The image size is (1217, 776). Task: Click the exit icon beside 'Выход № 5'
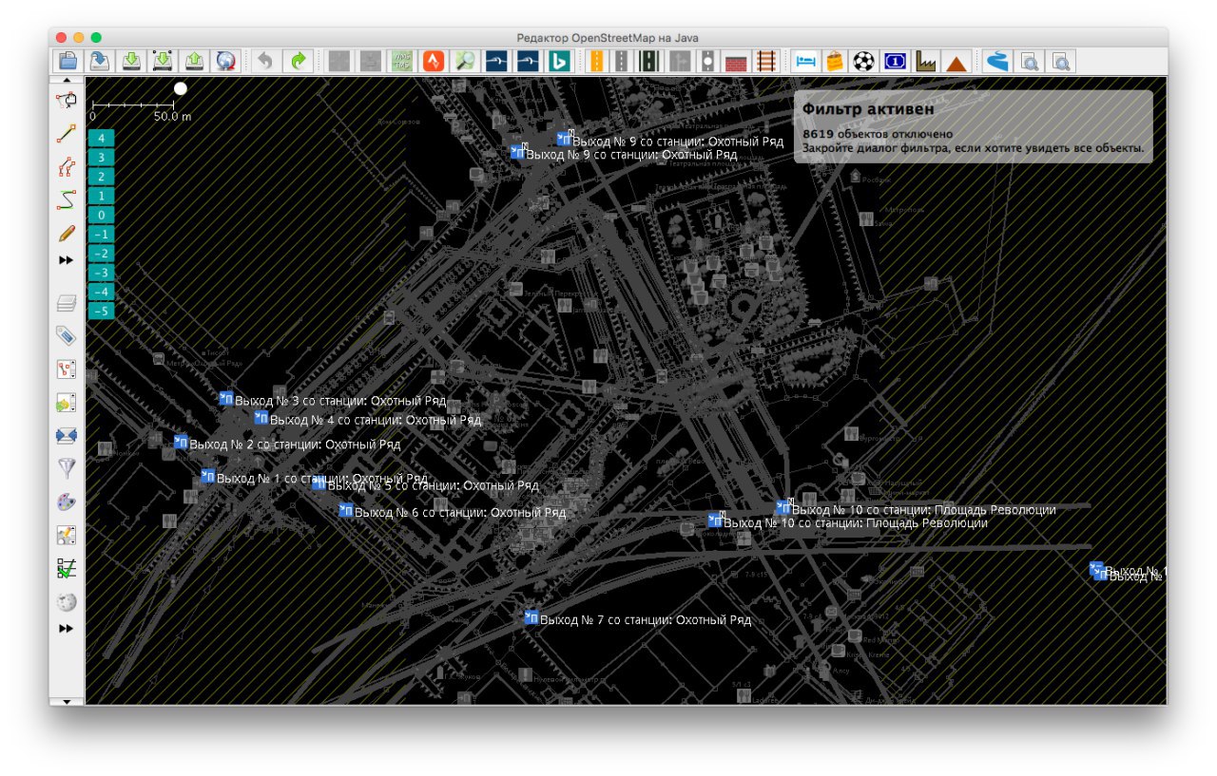click(319, 483)
